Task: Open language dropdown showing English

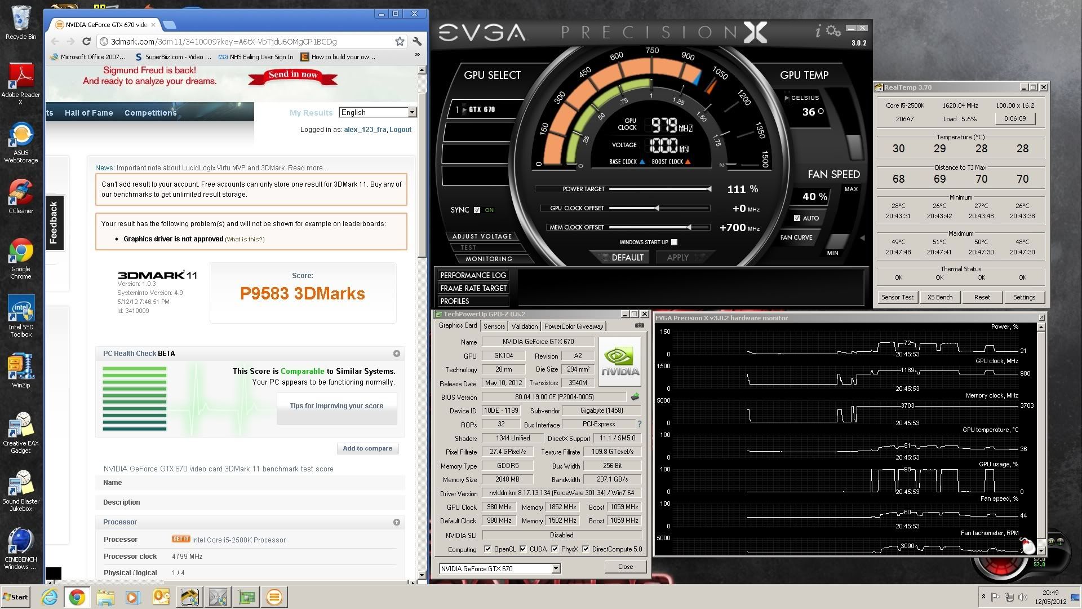Action: coord(378,112)
